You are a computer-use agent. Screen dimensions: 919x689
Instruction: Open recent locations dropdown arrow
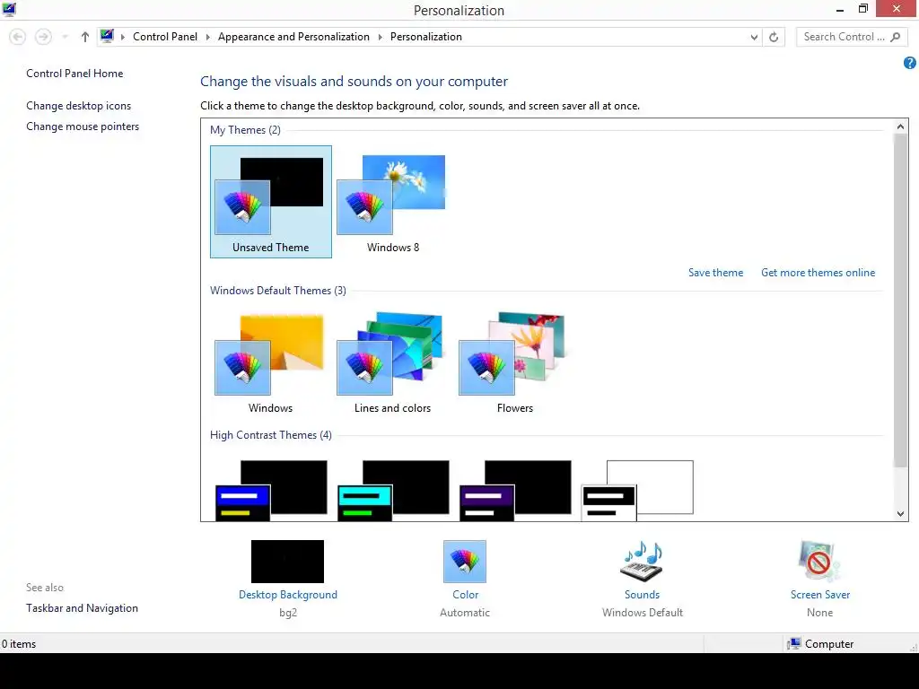click(x=65, y=37)
